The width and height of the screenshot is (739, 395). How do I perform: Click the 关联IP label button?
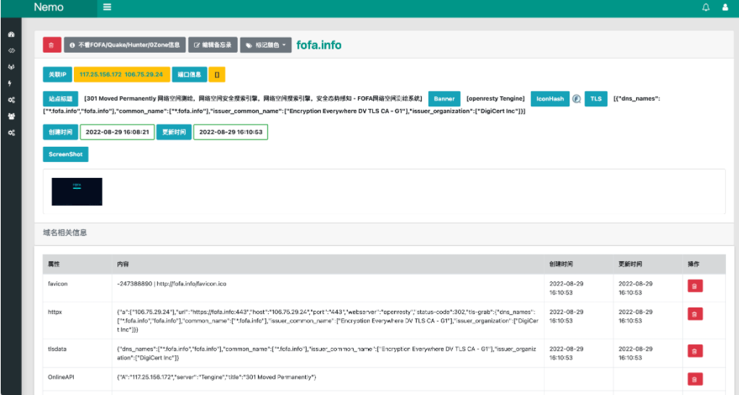57,75
